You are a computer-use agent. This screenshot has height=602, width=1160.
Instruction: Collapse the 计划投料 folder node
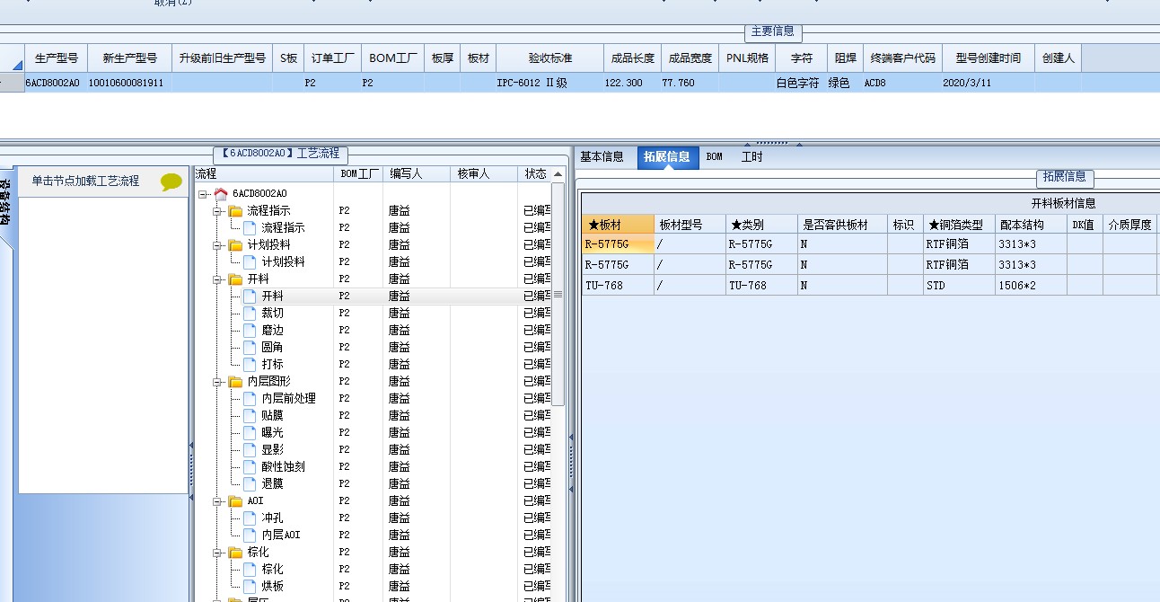(x=217, y=245)
